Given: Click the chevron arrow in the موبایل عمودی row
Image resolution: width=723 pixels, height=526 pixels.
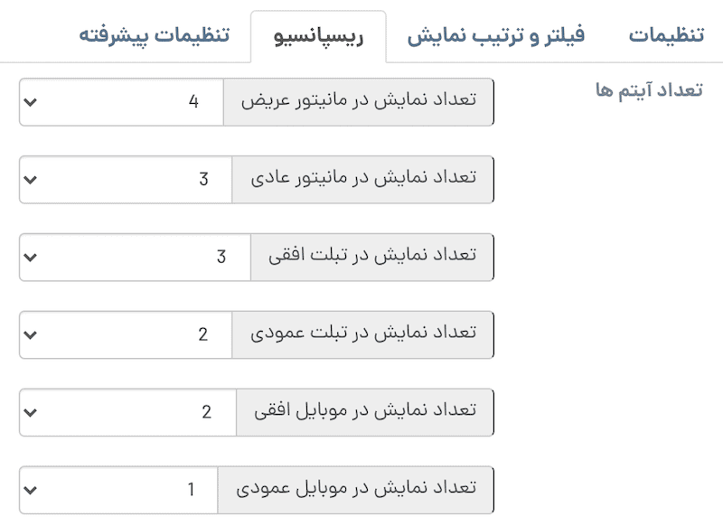Looking at the screenshot, I should click(31, 490).
